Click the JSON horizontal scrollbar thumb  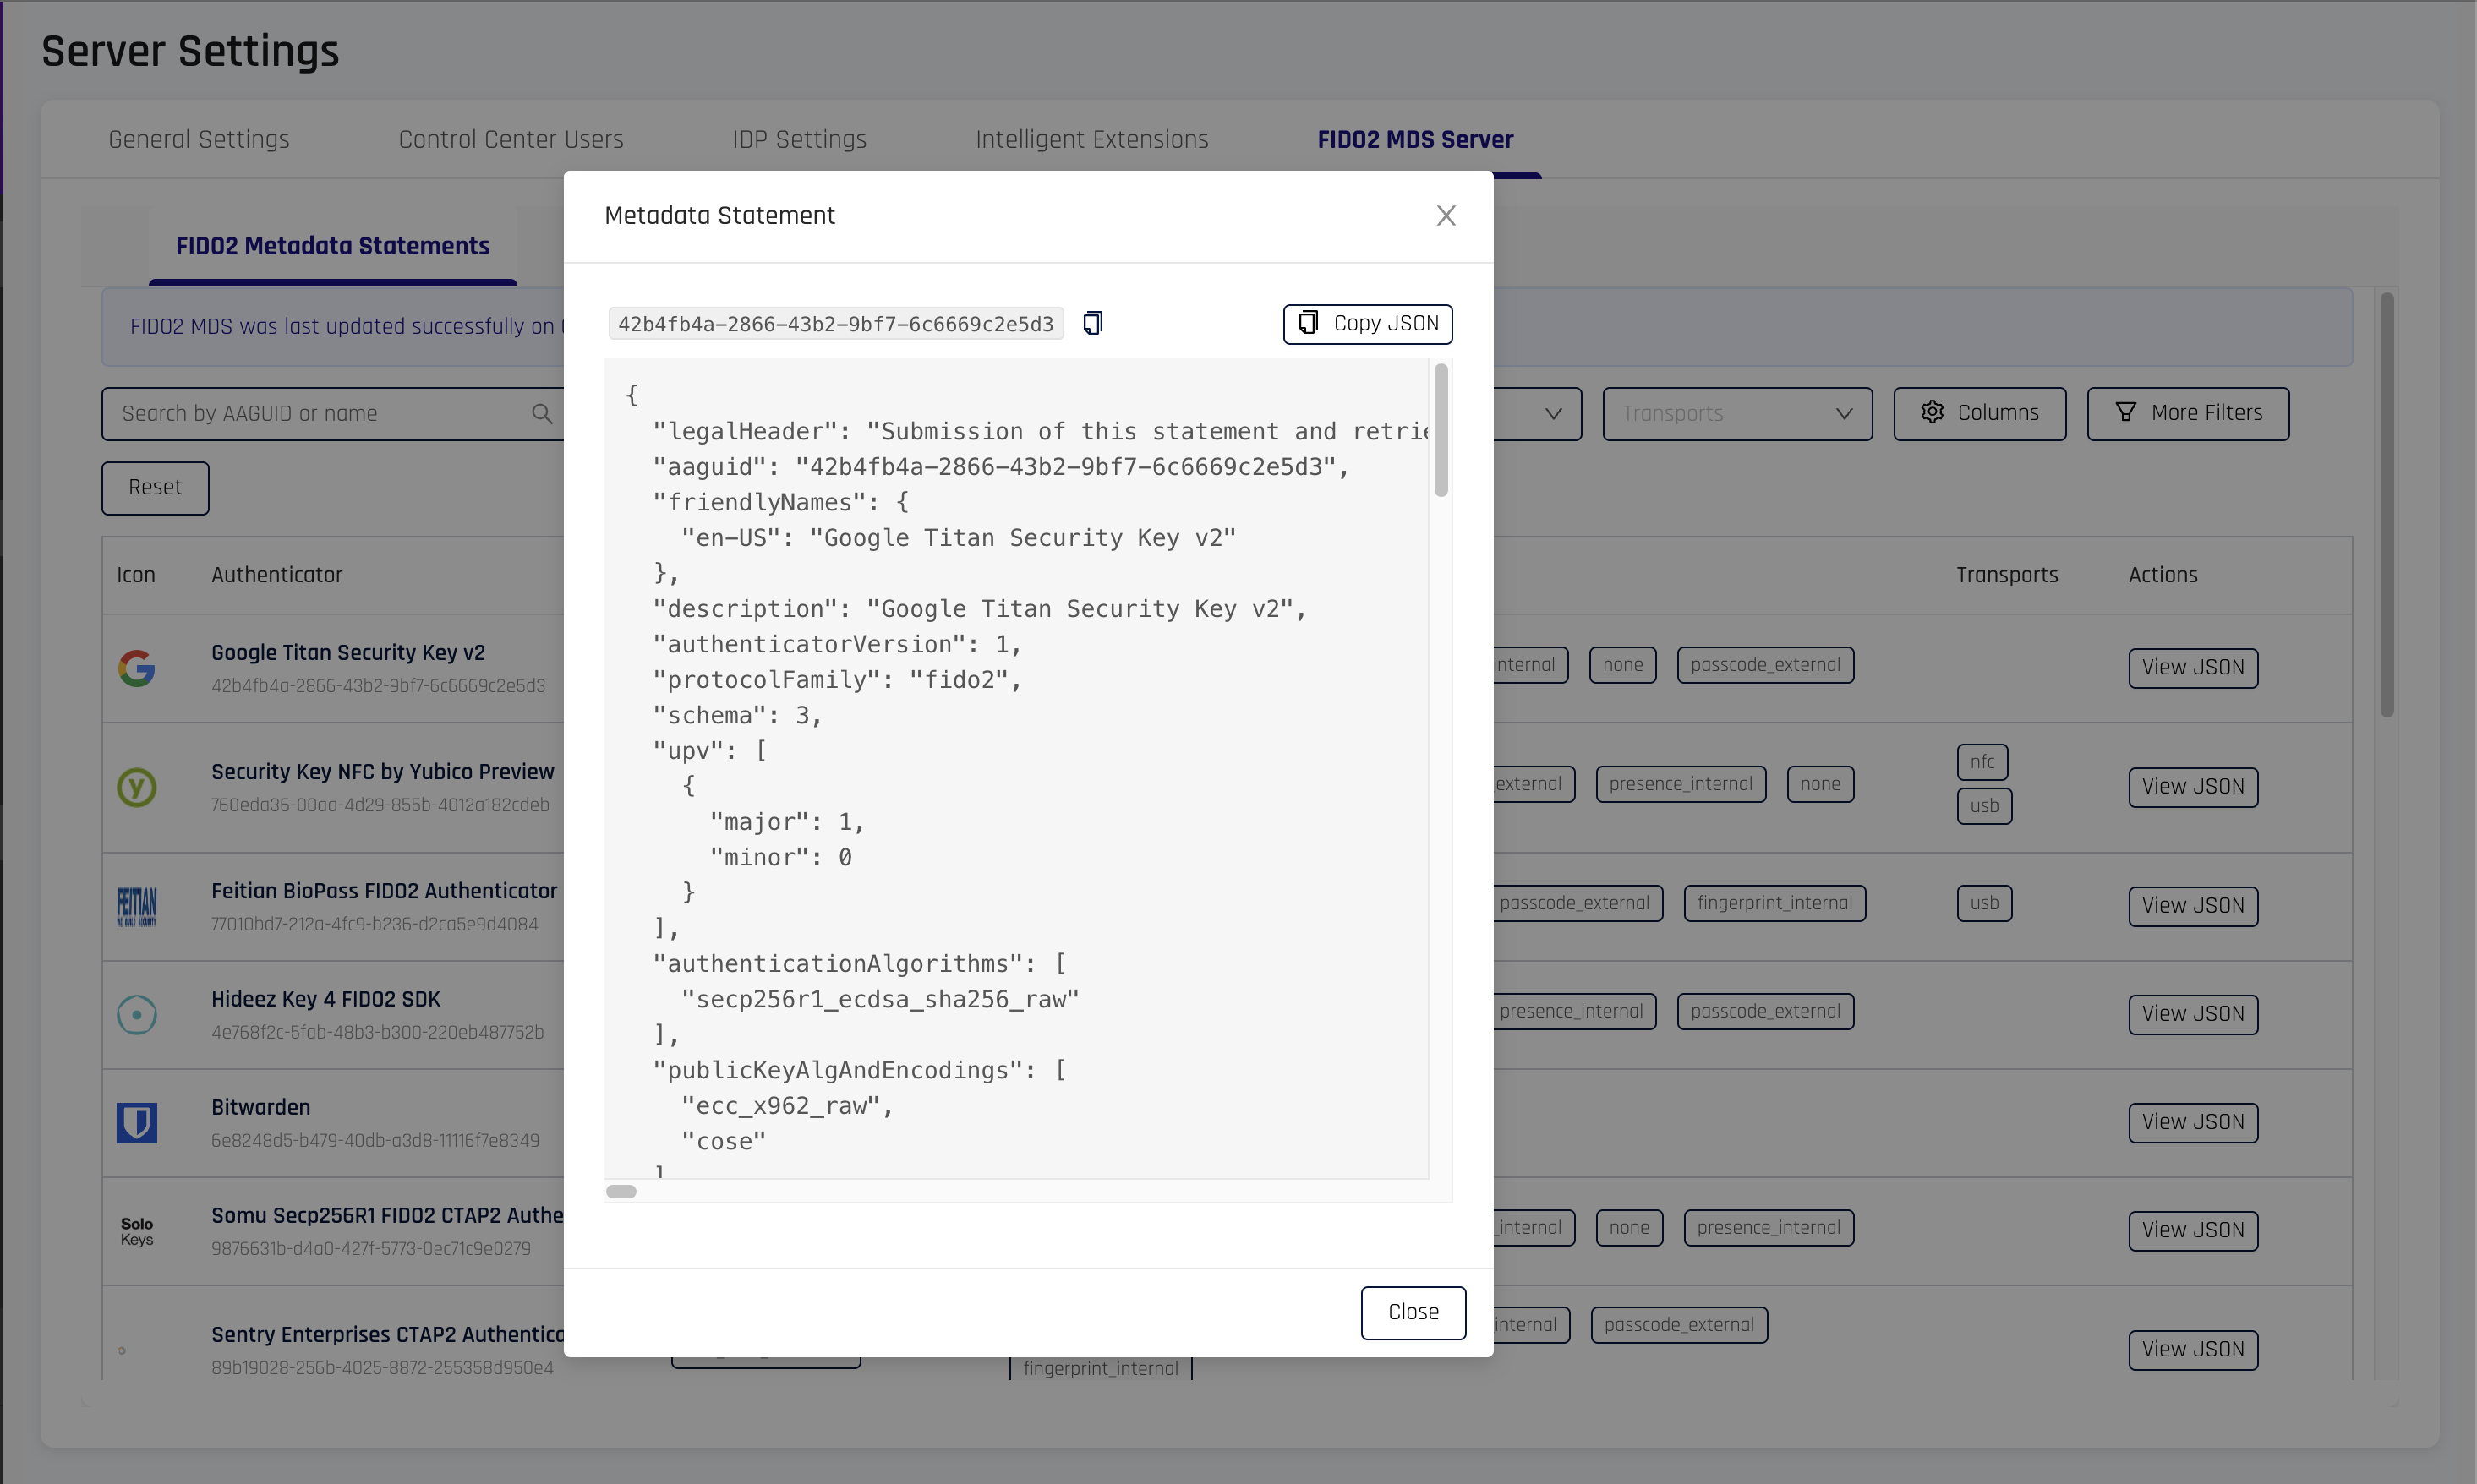(x=621, y=1191)
